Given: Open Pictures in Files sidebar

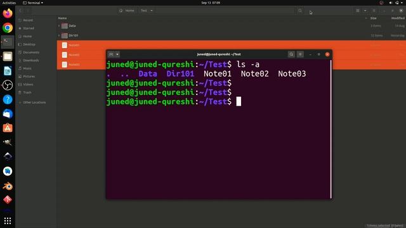Looking at the screenshot, I should (x=29, y=76).
